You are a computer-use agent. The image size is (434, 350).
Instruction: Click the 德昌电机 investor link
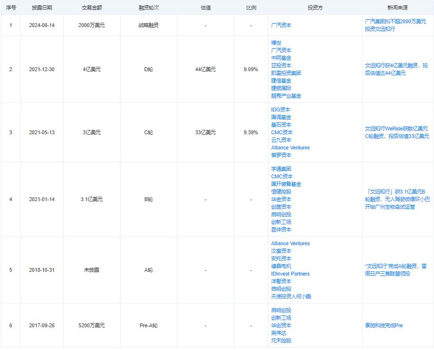(x=281, y=266)
